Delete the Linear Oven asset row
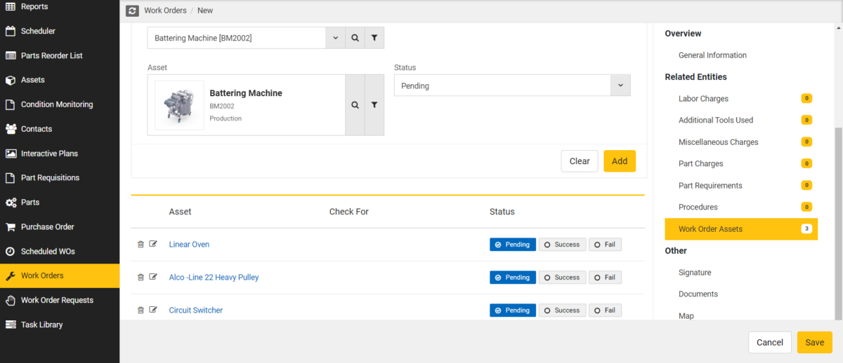This screenshot has height=363, width=843. 140,245
